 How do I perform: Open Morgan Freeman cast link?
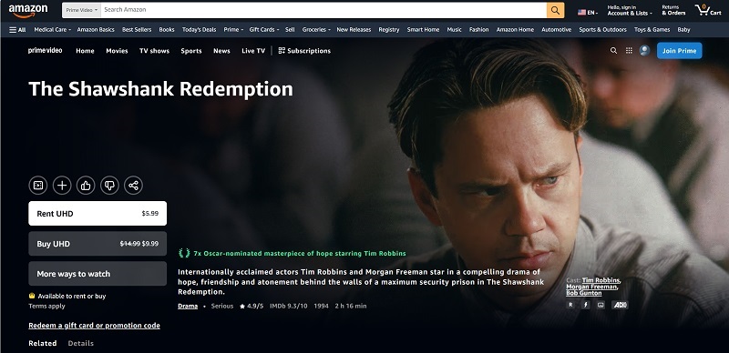[x=591, y=287]
